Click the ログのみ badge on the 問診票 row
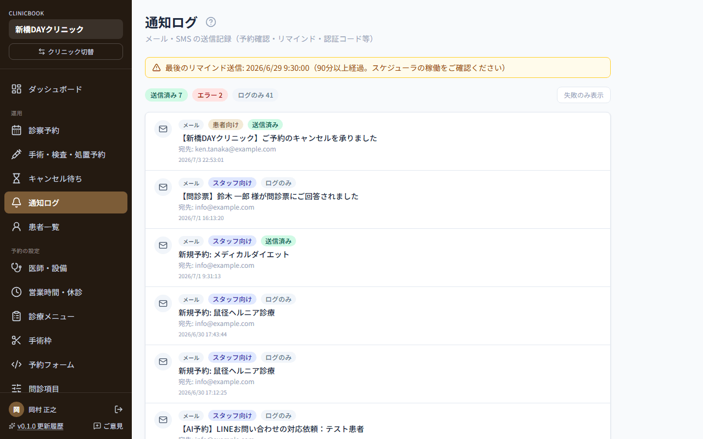 [278, 183]
